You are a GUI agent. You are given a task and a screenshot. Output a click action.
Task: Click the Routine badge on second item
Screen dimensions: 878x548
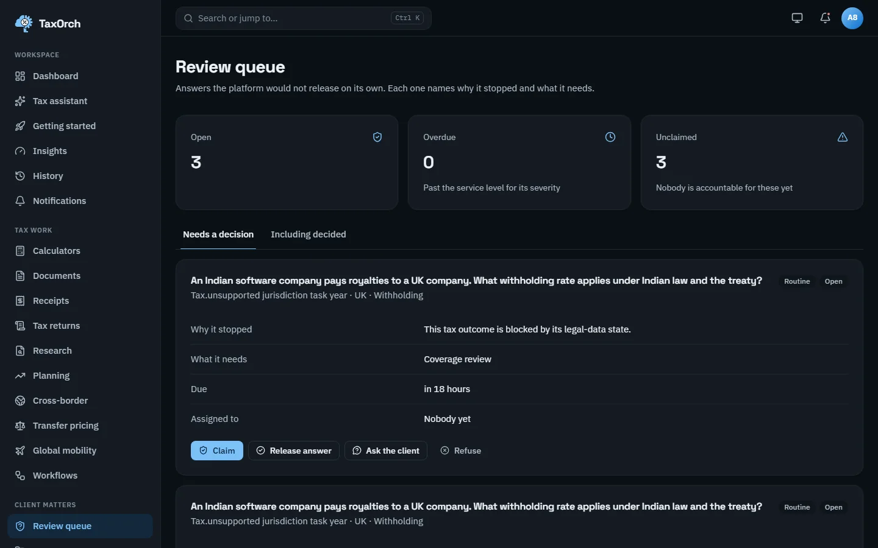(797, 507)
